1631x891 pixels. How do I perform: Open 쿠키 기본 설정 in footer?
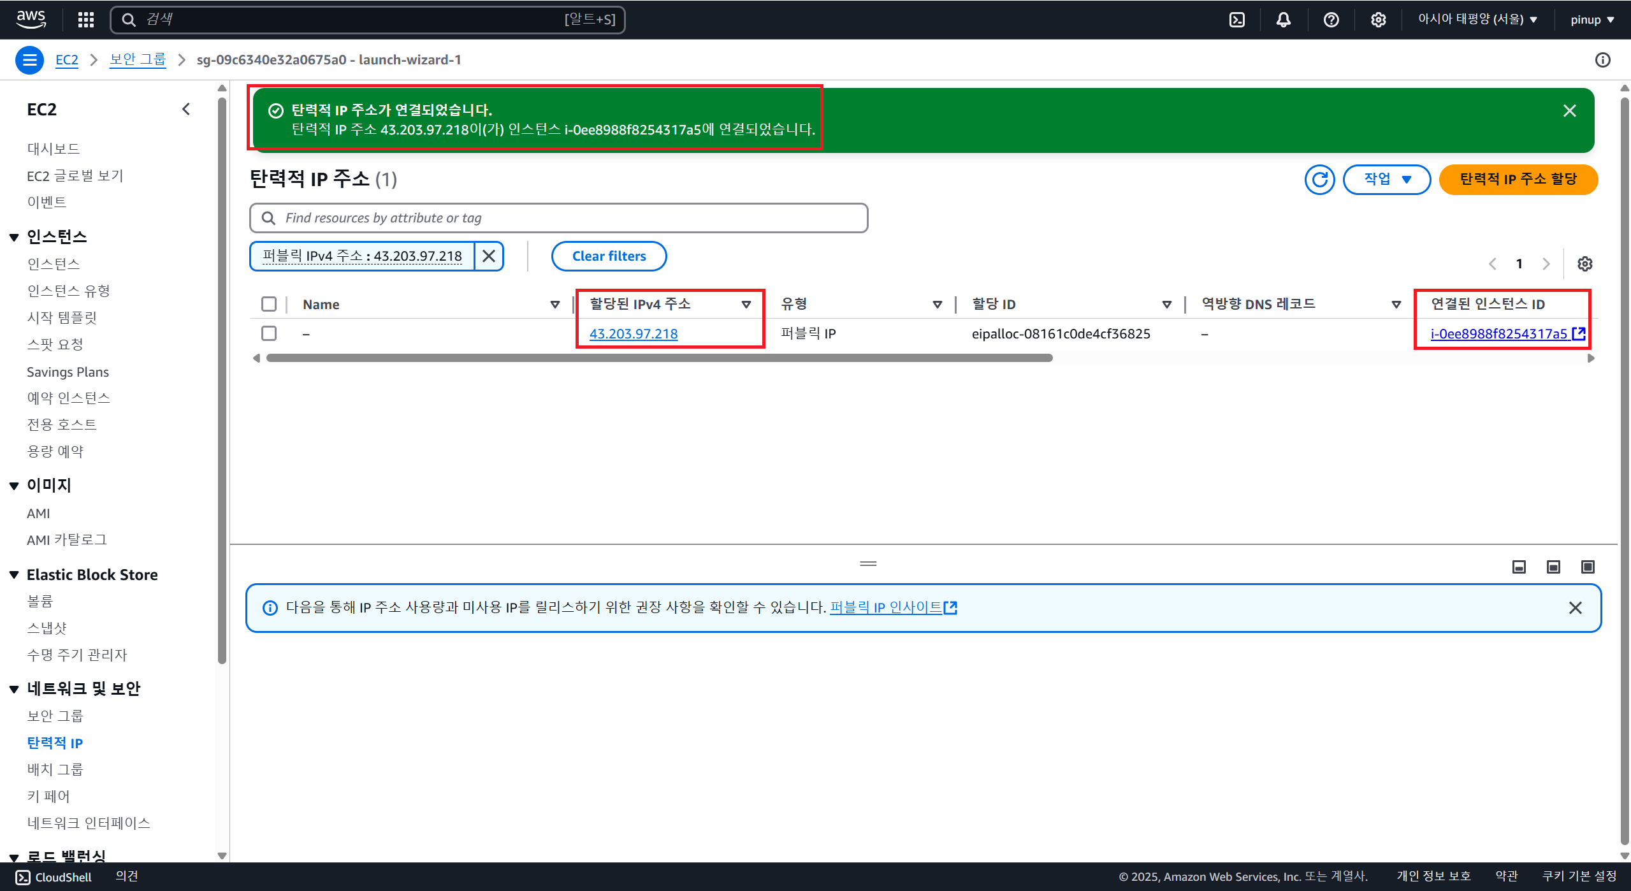click(x=1579, y=876)
